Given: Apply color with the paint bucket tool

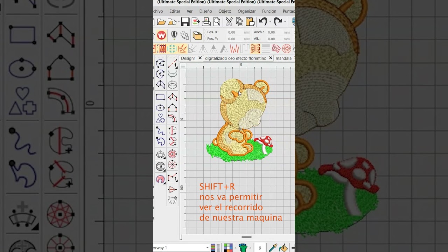Looking at the screenshot, I should coord(283,248).
